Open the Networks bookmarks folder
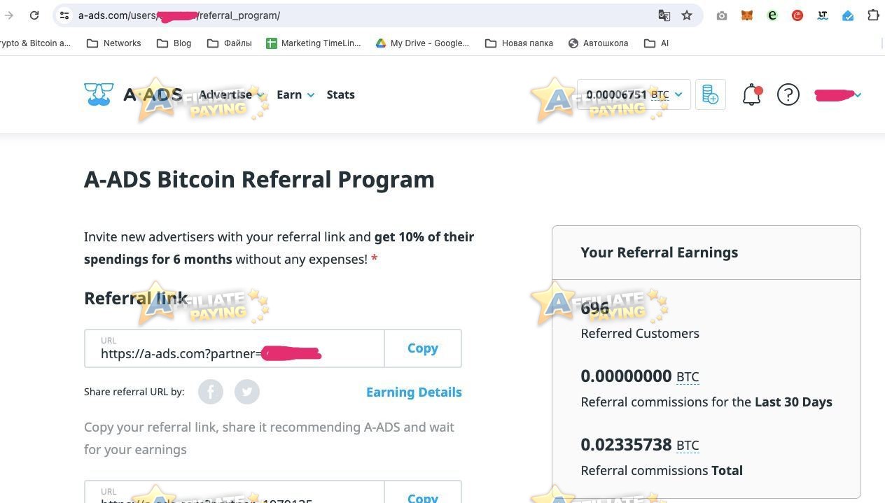Image resolution: width=885 pixels, height=503 pixels. coord(113,43)
